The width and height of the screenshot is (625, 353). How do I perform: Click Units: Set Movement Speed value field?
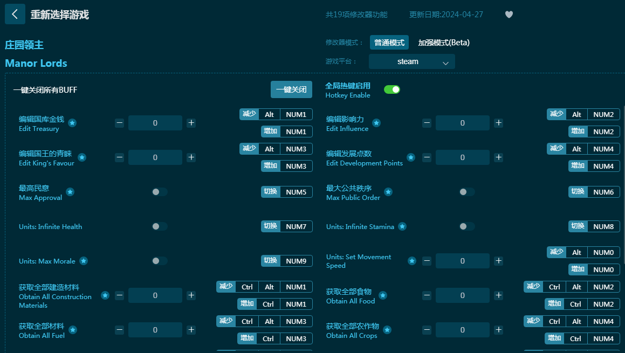pyautogui.click(x=462, y=261)
